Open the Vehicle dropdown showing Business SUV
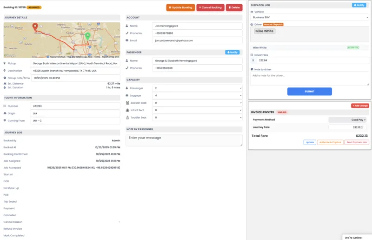The height and width of the screenshot is (240, 372). click(x=309, y=17)
